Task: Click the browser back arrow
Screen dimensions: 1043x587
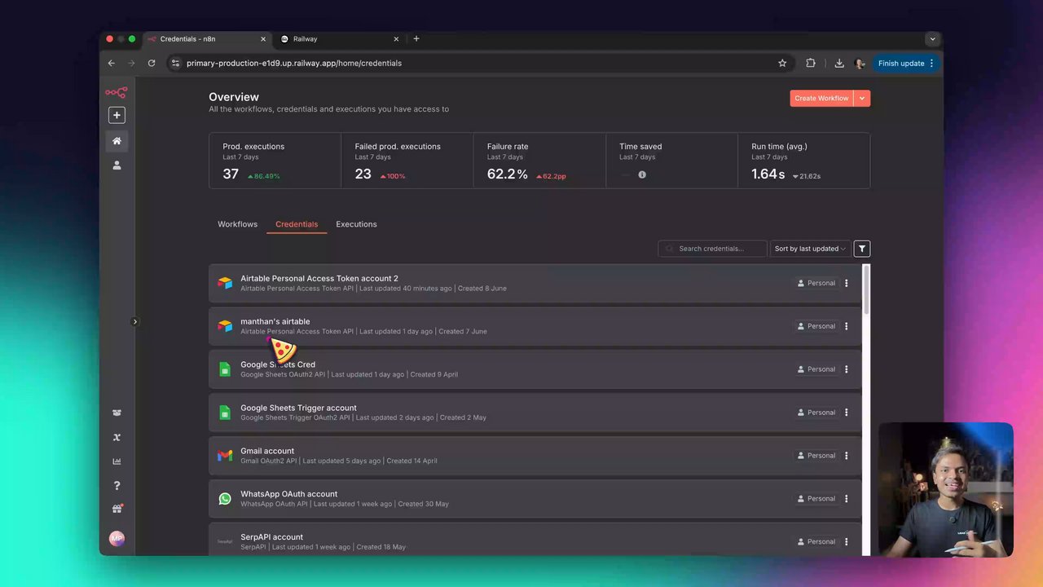Action: [112, 63]
